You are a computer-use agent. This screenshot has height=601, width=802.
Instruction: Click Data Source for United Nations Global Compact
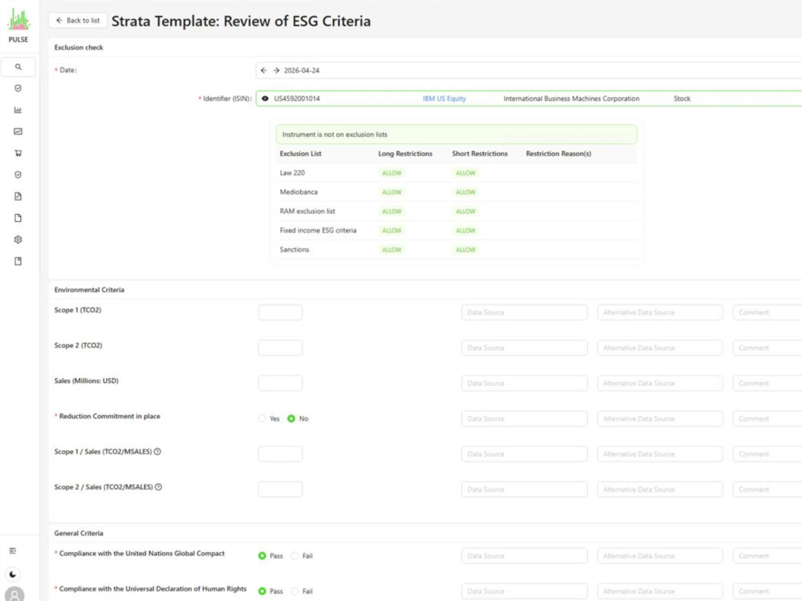click(525, 555)
